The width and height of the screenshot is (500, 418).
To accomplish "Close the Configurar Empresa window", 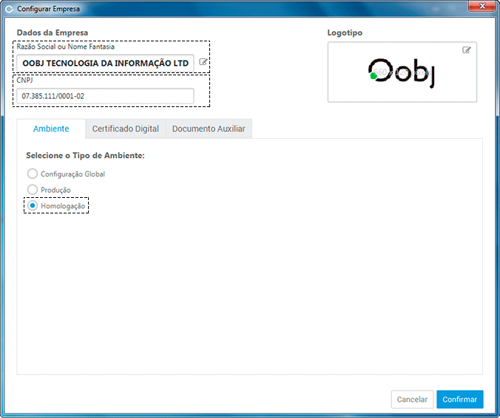I will pos(482,6).
